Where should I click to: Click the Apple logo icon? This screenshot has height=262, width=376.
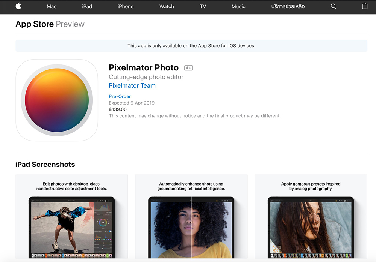click(18, 6)
